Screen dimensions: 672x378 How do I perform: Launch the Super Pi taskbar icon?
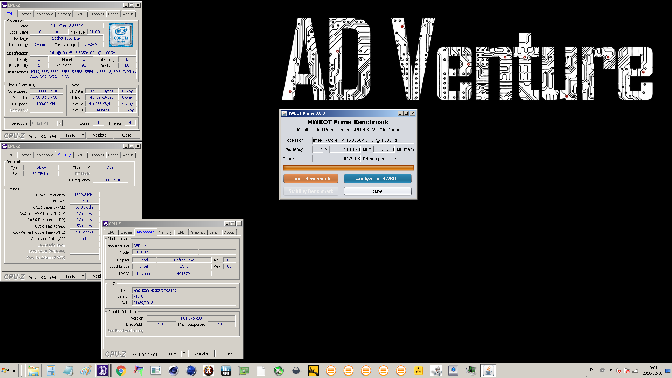pyautogui.click(x=209, y=371)
